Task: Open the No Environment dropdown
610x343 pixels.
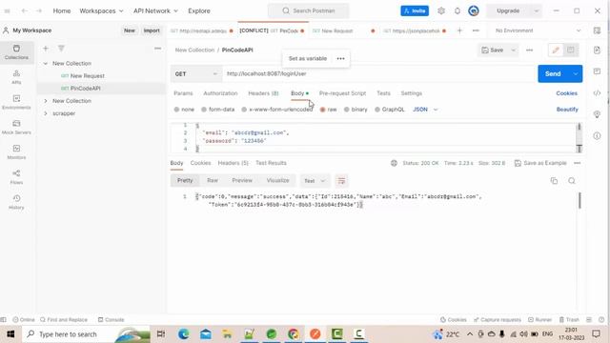Action: point(538,30)
